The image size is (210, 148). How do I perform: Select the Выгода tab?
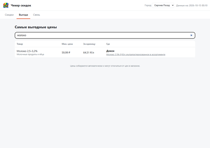click(23, 15)
